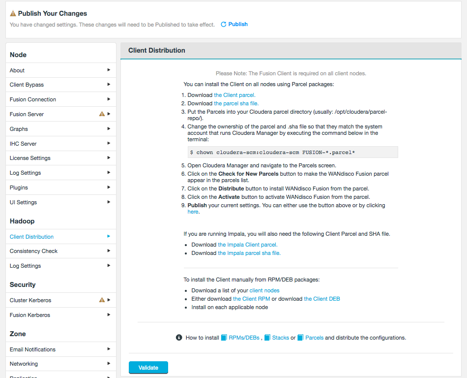Screen dimensions: 467x378
Task: Expand the Email Notifications row arrow
Action: coord(109,349)
